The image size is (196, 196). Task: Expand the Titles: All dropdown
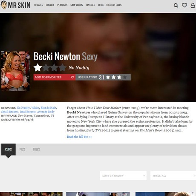point(173,176)
